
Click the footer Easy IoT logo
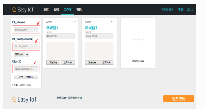point(24,99)
